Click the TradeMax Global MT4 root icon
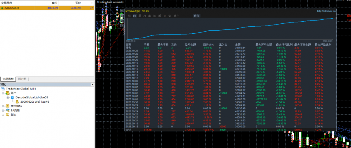The width and height of the screenshot is (351, 148). click(x=3, y=89)
